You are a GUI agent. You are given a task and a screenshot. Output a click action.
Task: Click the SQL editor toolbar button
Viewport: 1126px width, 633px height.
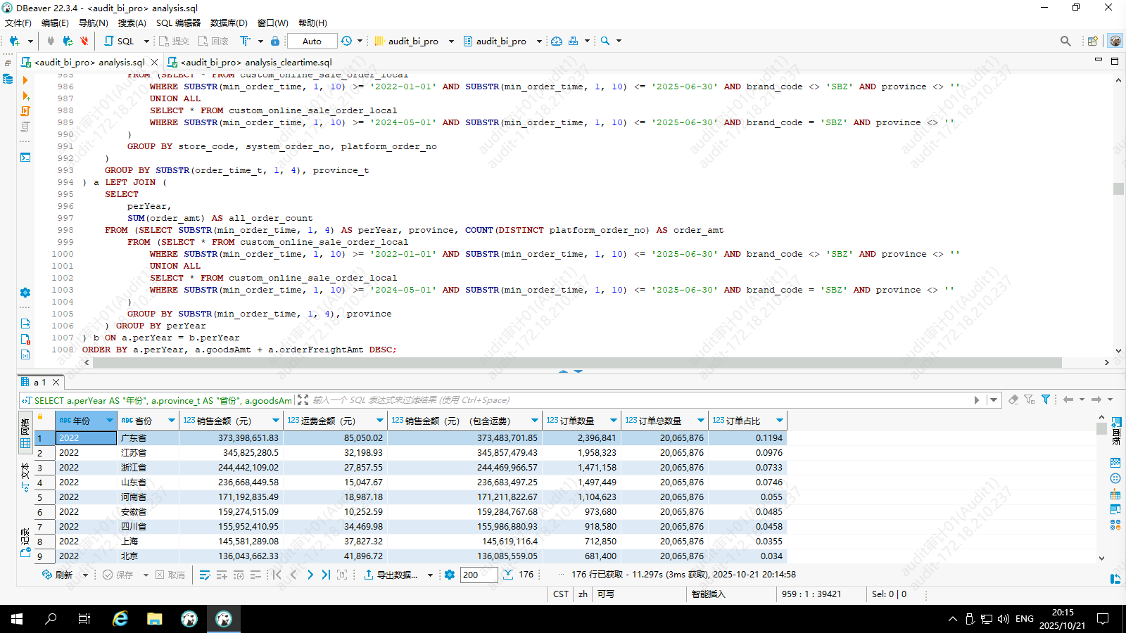(120, 41)
